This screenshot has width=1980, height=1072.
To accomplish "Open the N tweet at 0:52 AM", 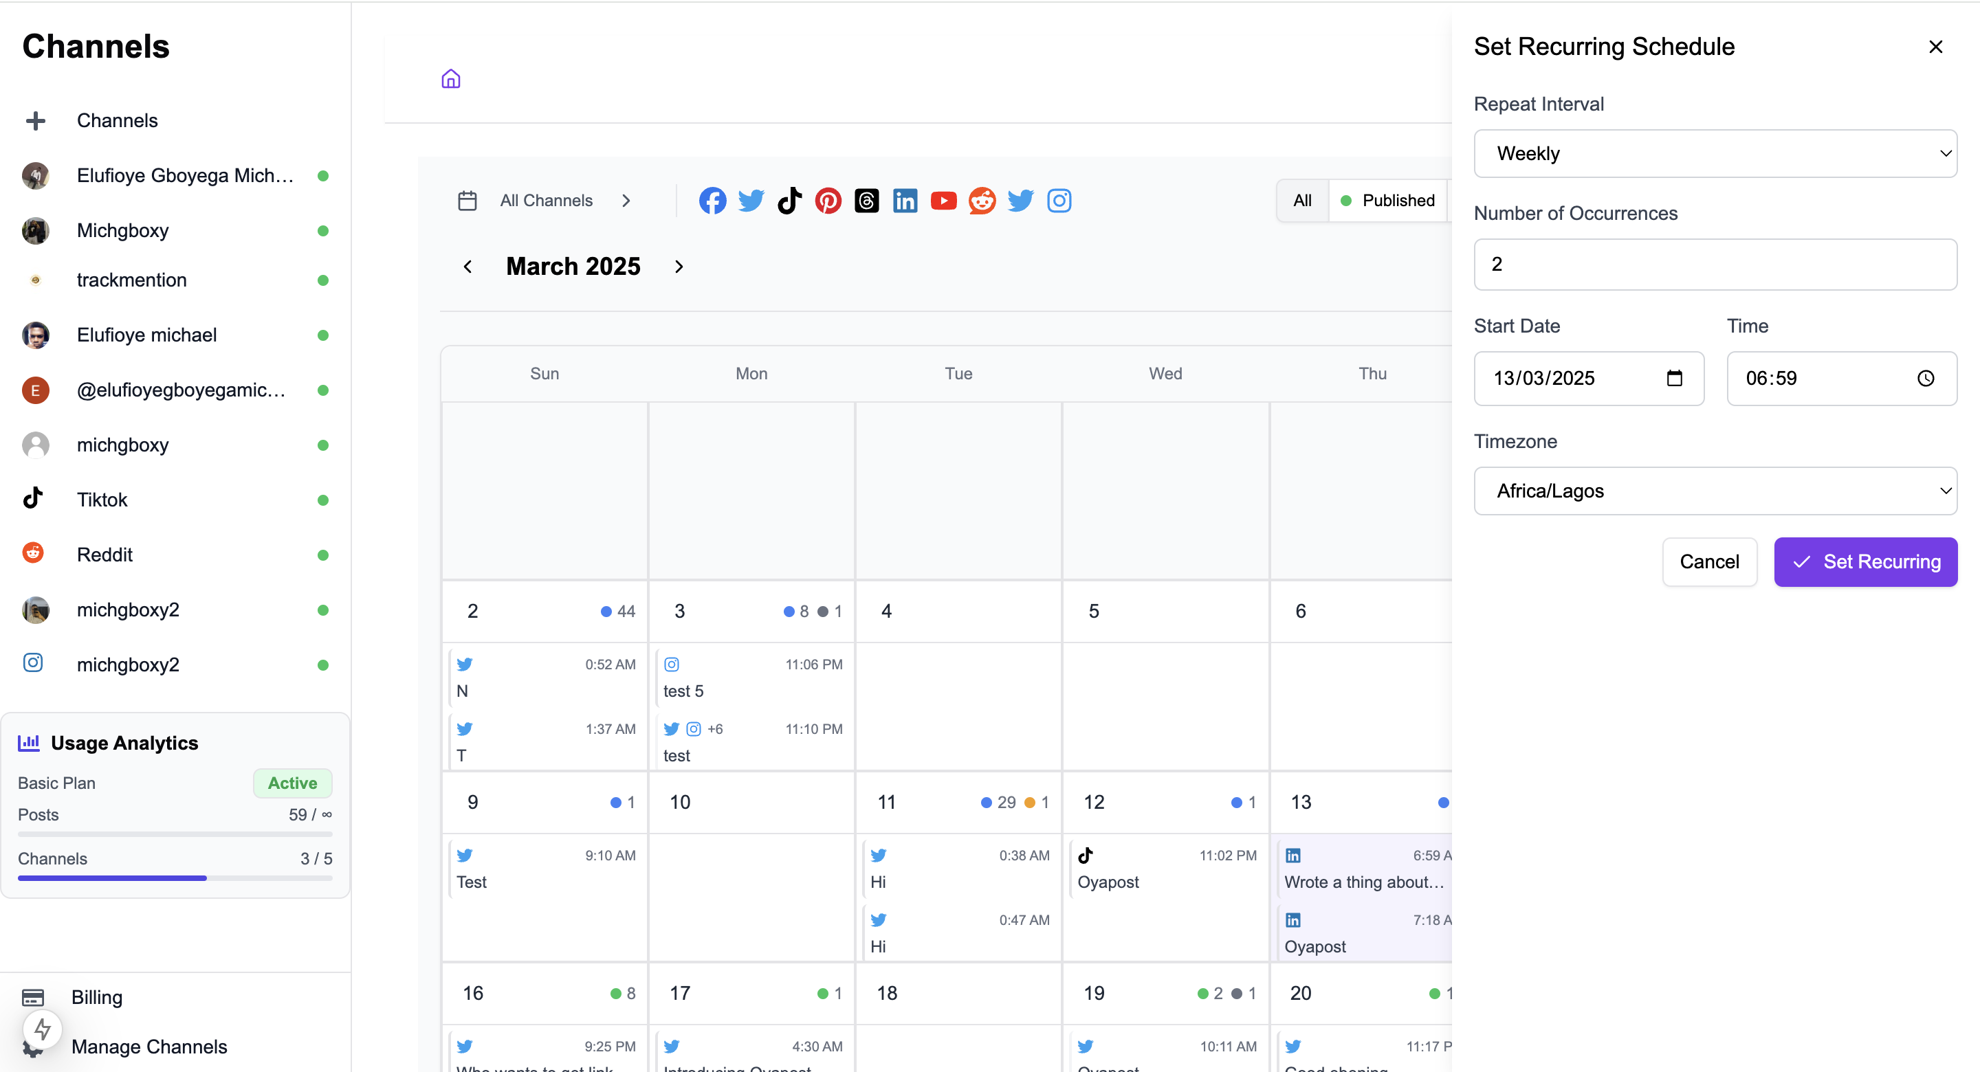I will [x=546, y=677].
